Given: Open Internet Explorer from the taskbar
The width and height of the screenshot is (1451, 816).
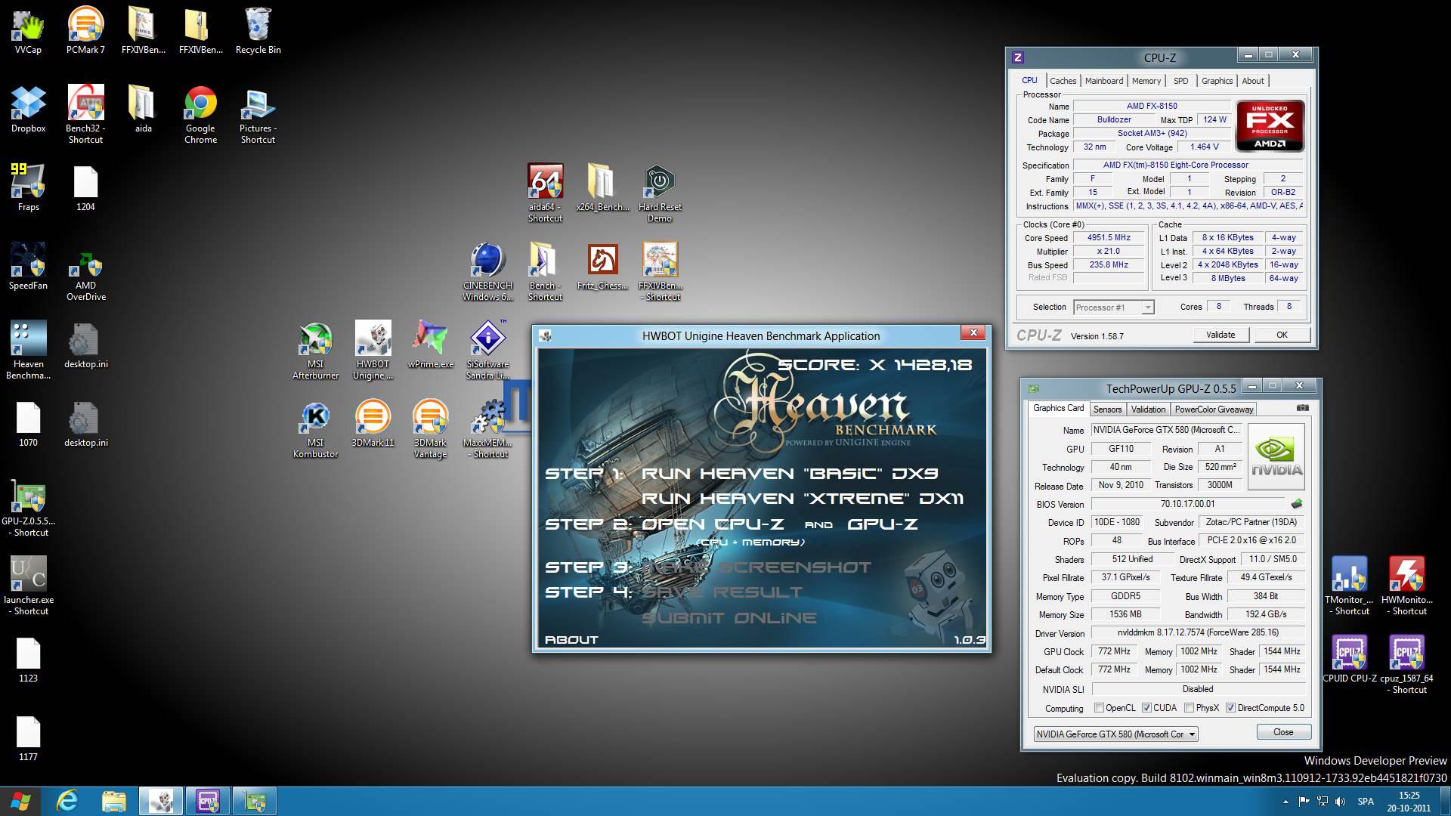Looking at the screenshot, I should click(67, 801).
